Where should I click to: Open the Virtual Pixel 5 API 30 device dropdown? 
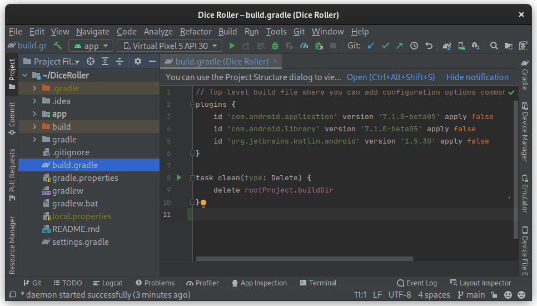pyautogui.click(x=170, y=46)
